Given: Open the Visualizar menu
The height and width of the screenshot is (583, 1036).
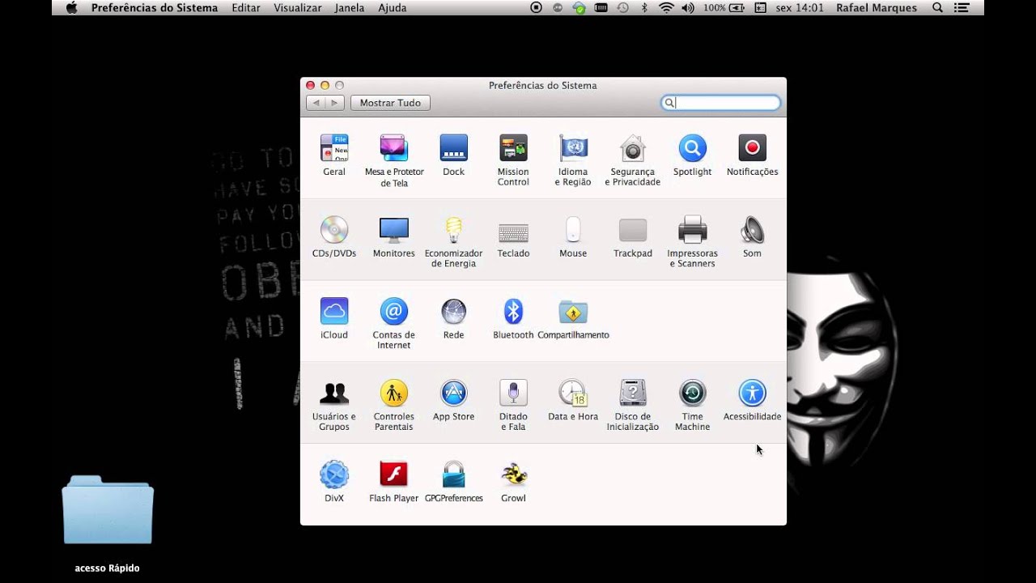Looking at the screenshot, I should coord(297,7).
